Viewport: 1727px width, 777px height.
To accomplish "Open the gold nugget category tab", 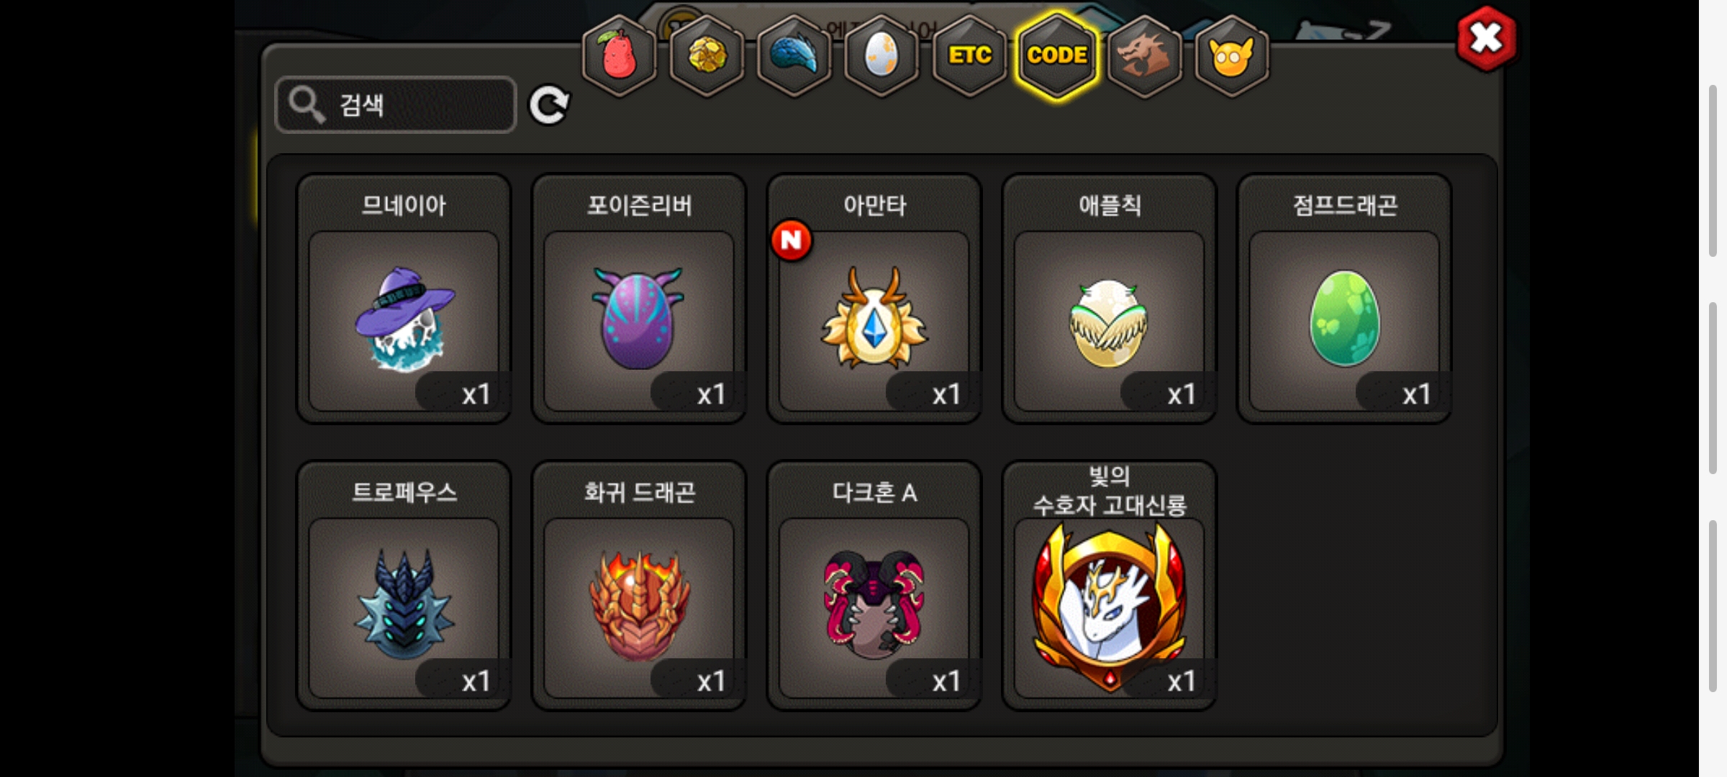I will click(x=707, y=56).
